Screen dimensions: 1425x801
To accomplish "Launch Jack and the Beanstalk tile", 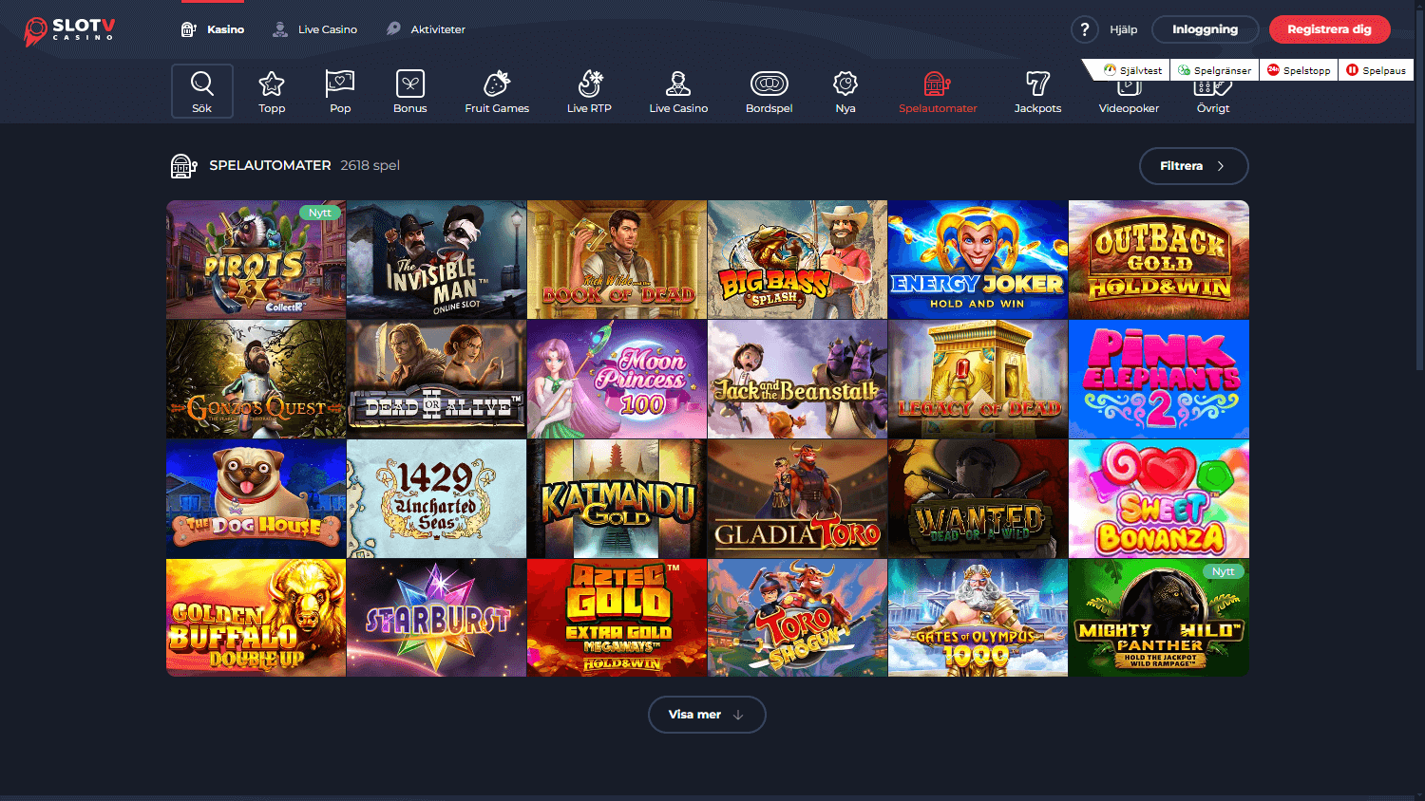I will pyautogui.click(x=797, y=379).
